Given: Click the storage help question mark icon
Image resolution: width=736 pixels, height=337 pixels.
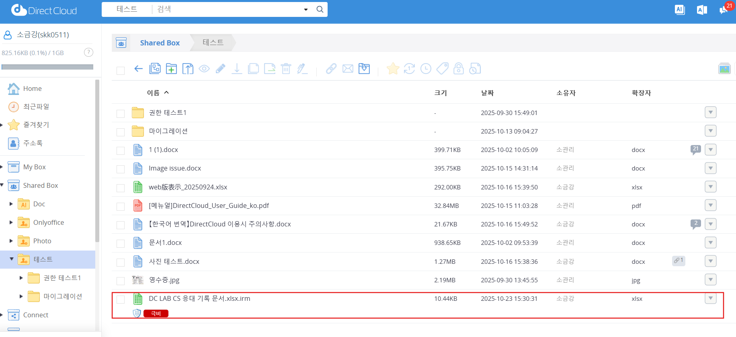Looking at the screenshot, I should (x=88, y=52).
